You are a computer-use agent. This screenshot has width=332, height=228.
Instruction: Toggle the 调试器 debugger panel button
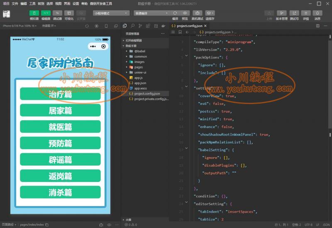pos(57,13)
